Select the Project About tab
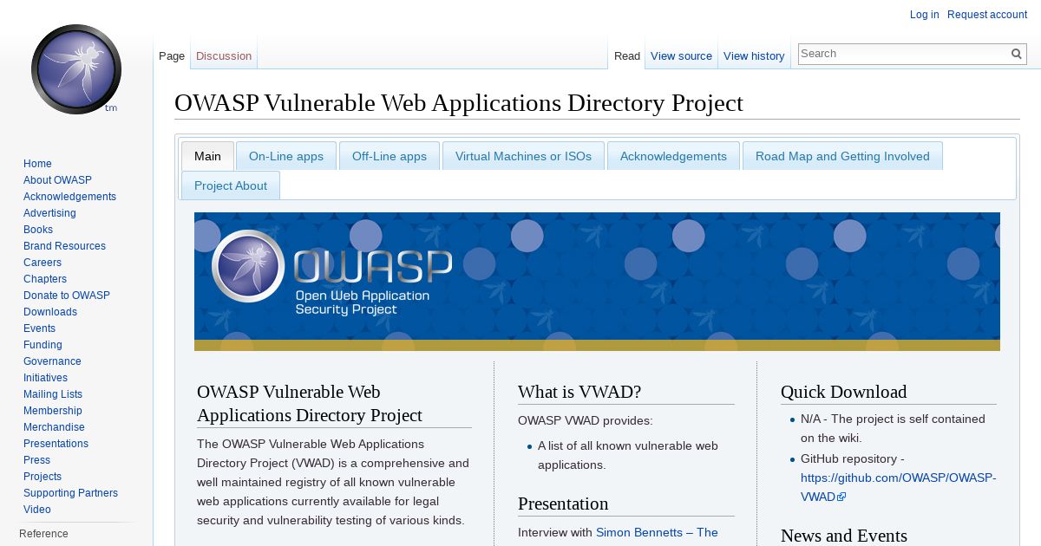Viewport: 1041px width, 546px height. click(231, 185)
